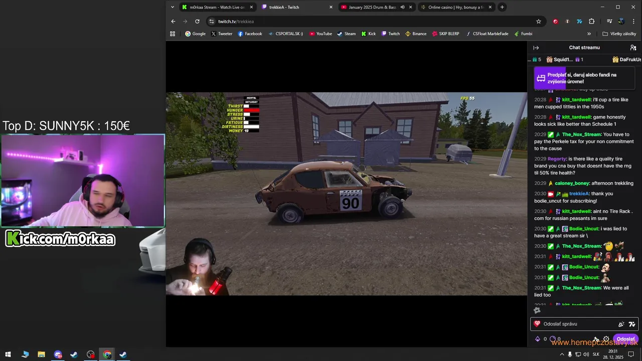Open the red circular extension icon
The image size is (642, 361).
[555, 22]
